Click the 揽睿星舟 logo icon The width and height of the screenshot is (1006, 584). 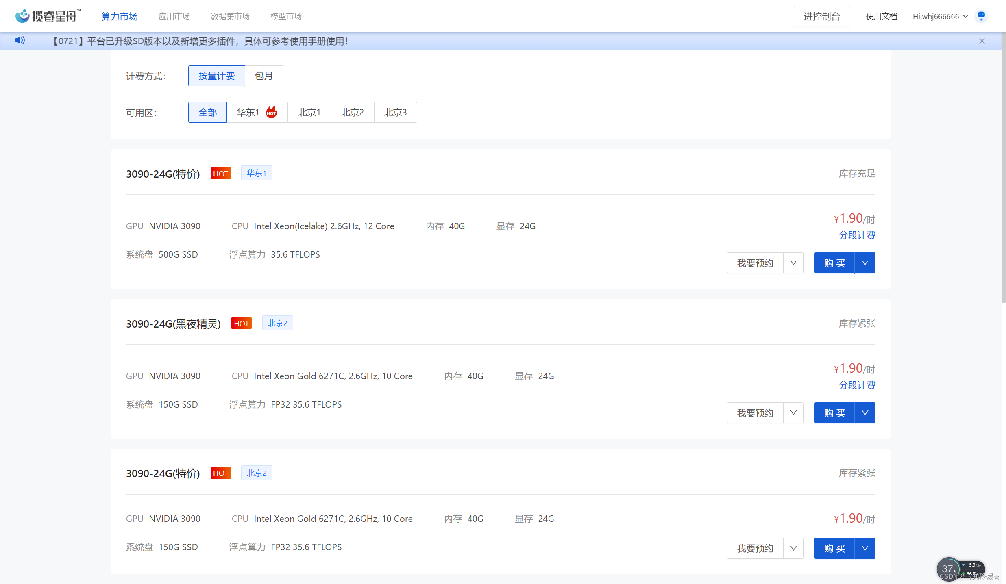click(x=22, y=16)
